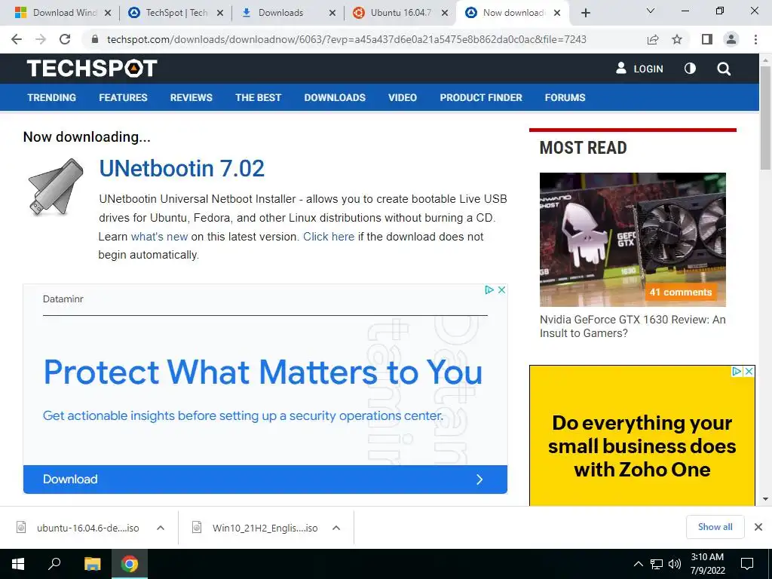
Task: Close the Dataminr advertisement
Action: (501, 290)
